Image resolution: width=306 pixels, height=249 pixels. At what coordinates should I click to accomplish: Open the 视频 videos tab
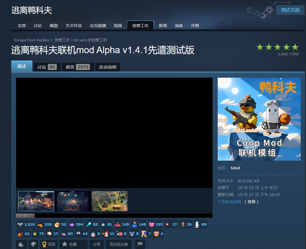pos(118,25)
